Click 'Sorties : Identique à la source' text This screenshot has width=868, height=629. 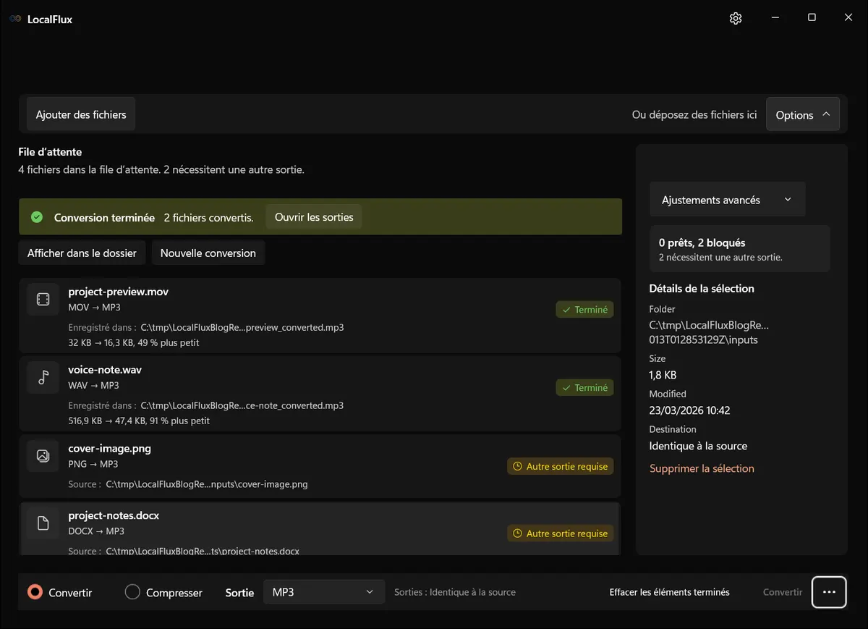[x=455, y=592]
